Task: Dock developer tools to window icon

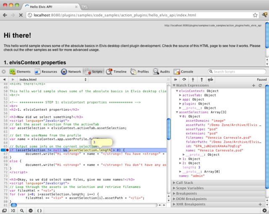Action: [4, 211]
